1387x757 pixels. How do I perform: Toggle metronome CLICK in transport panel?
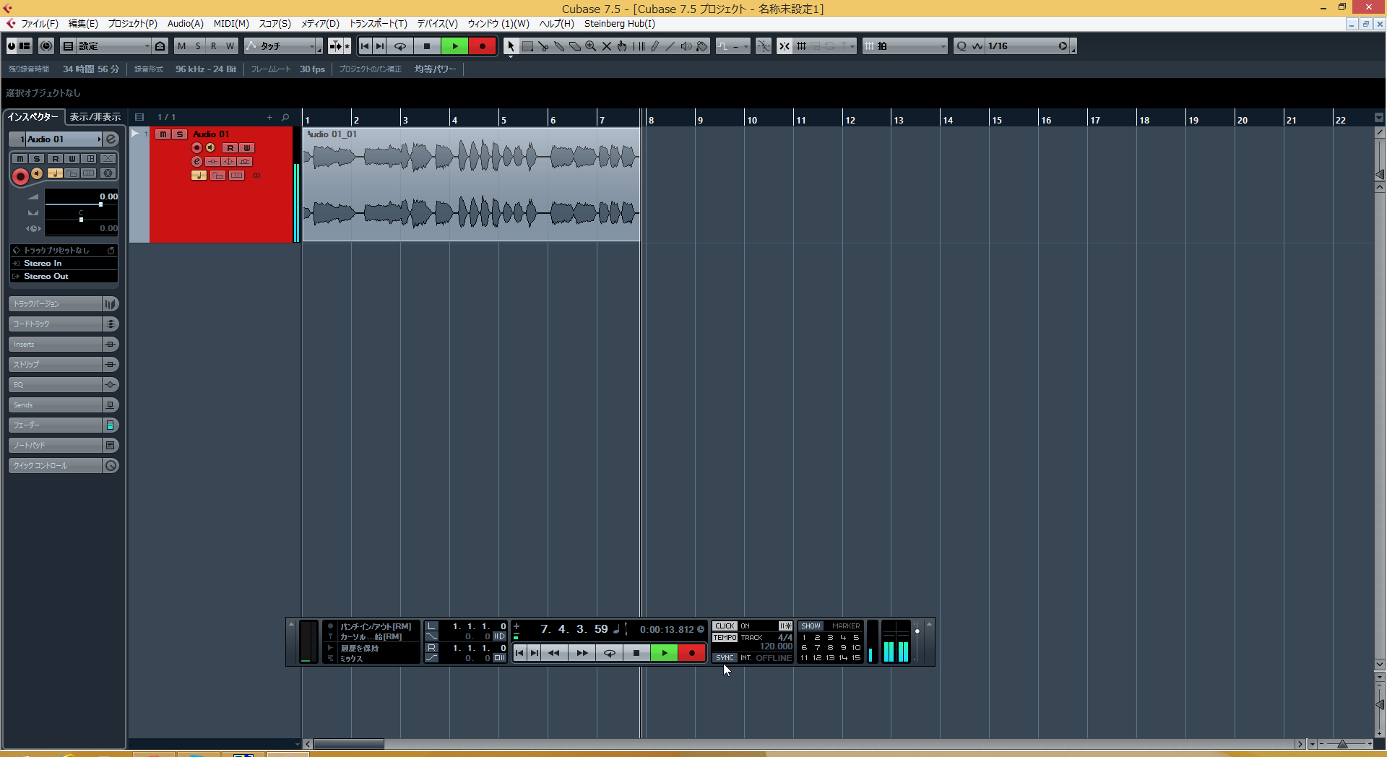[725, 626]
